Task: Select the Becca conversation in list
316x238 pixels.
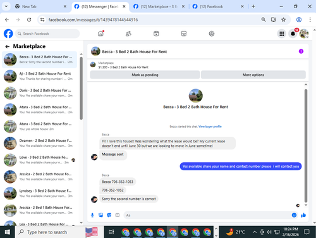Action: pos(40,59)
